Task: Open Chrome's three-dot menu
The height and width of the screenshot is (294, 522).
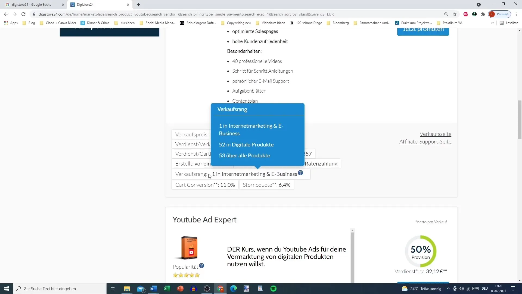Action: click(x=516, y=14)
